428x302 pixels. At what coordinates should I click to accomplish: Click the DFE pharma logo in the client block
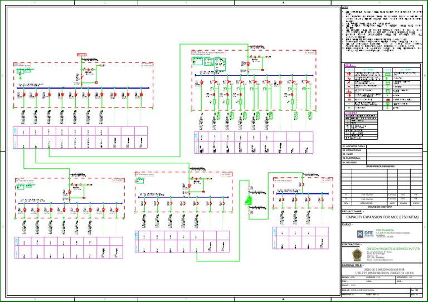click(365, 234)
